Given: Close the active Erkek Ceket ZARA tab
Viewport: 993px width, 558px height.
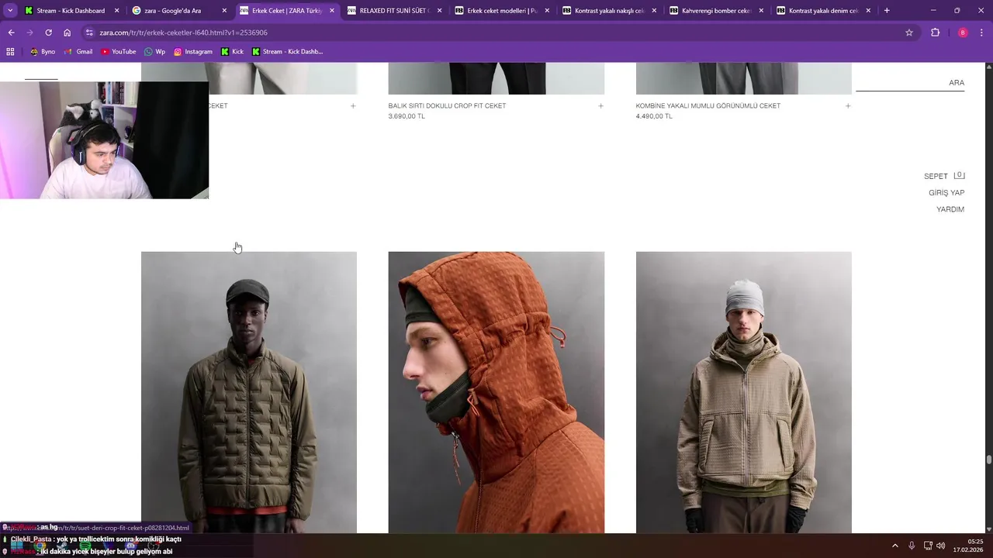Looking at the screenshot, I should [331, 11].
